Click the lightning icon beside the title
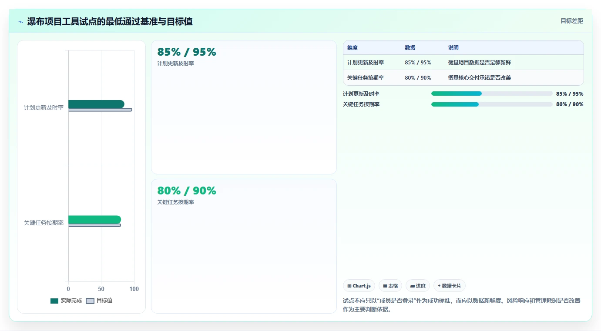Screen dimensions: 601x331 [20, 22]
